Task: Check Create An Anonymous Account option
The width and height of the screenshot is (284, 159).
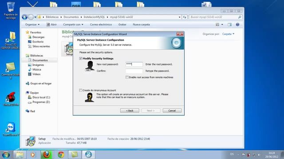Action: point(81,90)
